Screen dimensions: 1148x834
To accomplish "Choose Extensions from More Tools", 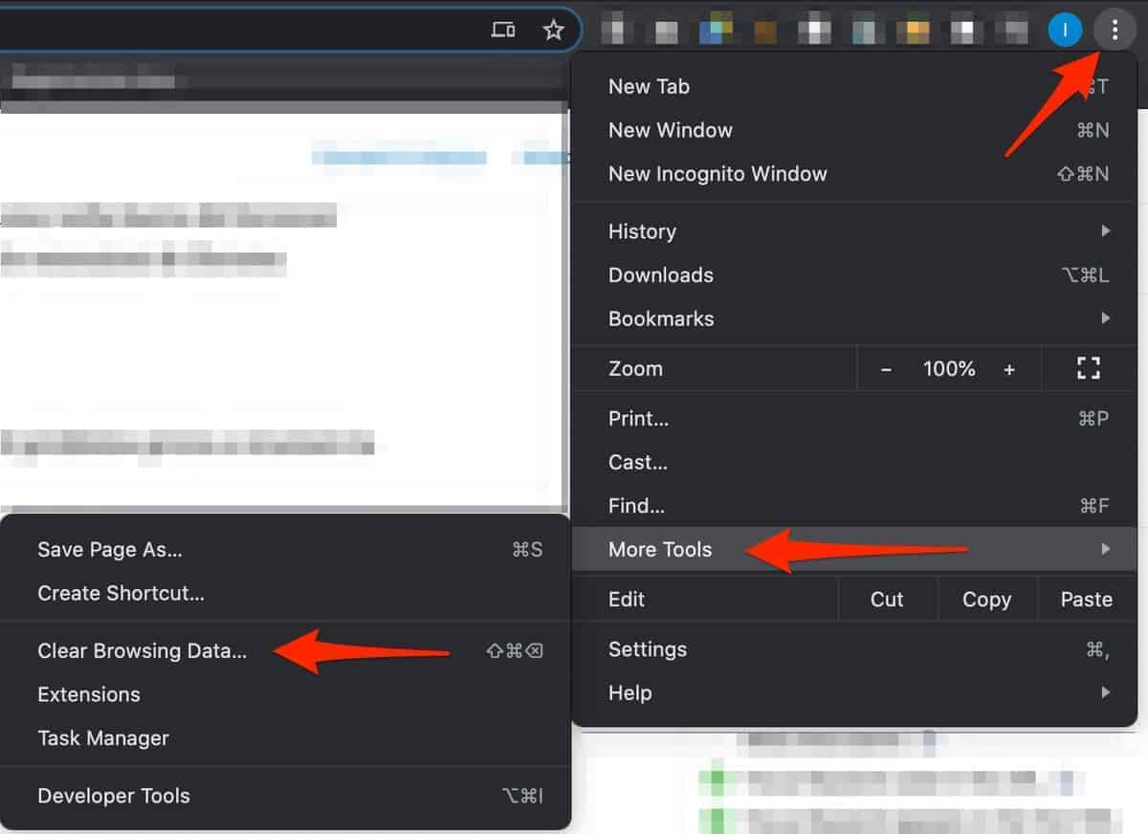I will pyautogui.click(x=89, y=694).
